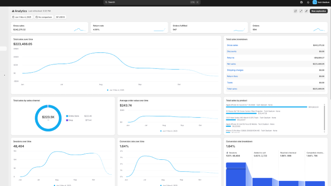
Task: Open the USD $ currency selector
Action: 60,17
